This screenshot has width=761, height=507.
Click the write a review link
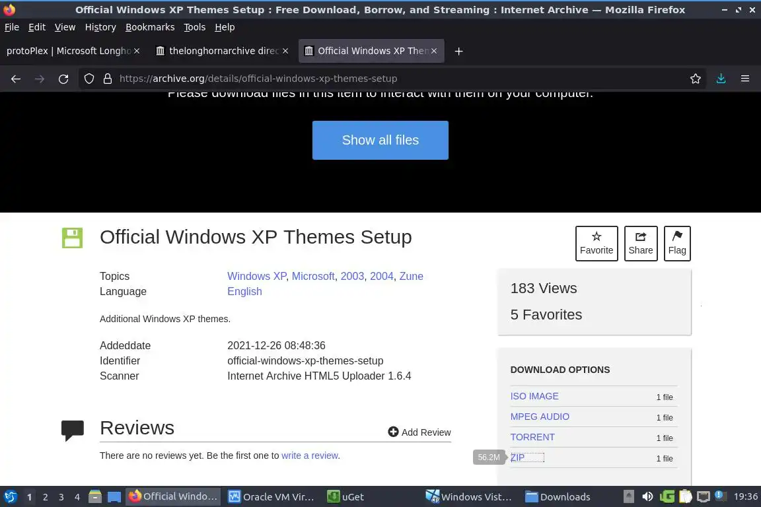[x=310, y=456]
